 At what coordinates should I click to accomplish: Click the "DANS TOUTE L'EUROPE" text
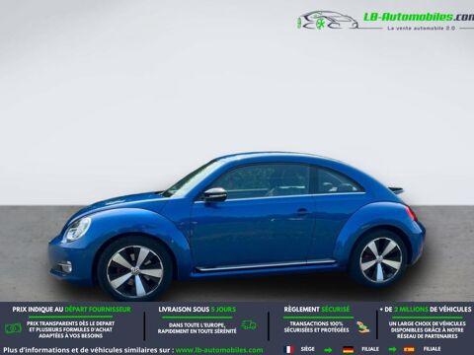(197, 324)
